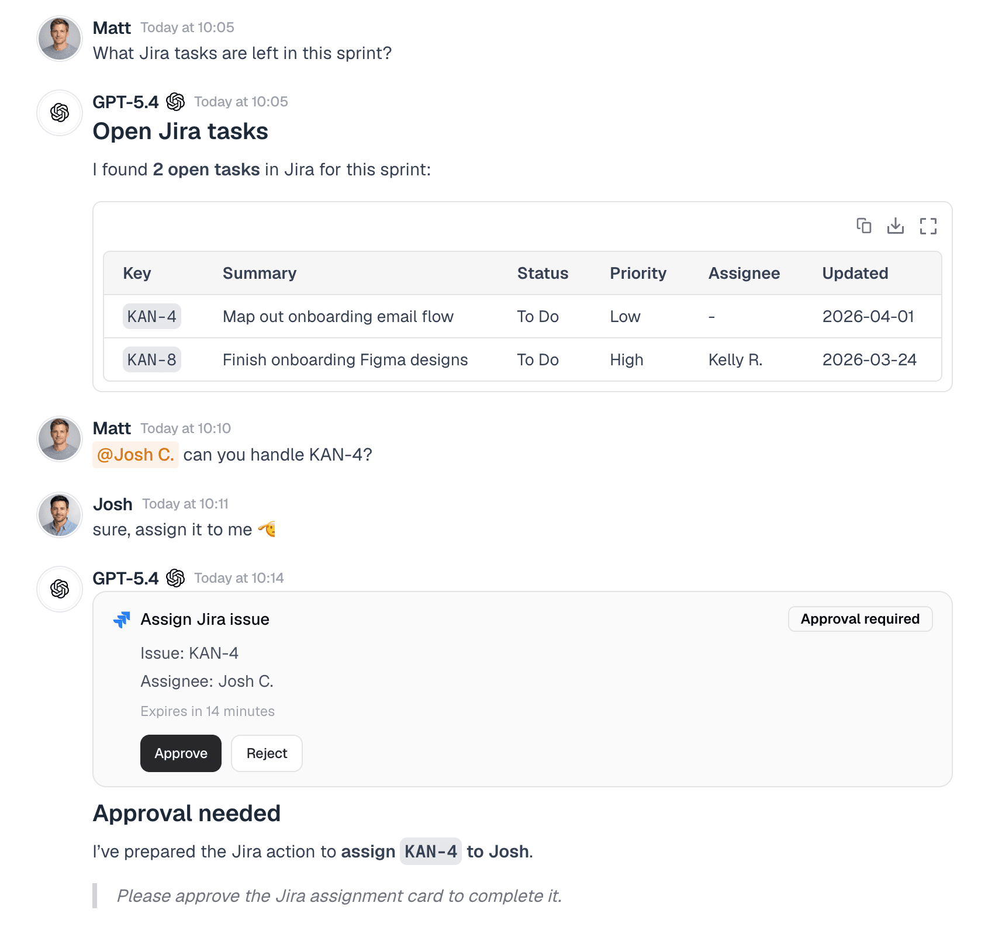Click the Approval required badge
The height and width of the screenshot is (941, 1002).
(x=860, y=619)
